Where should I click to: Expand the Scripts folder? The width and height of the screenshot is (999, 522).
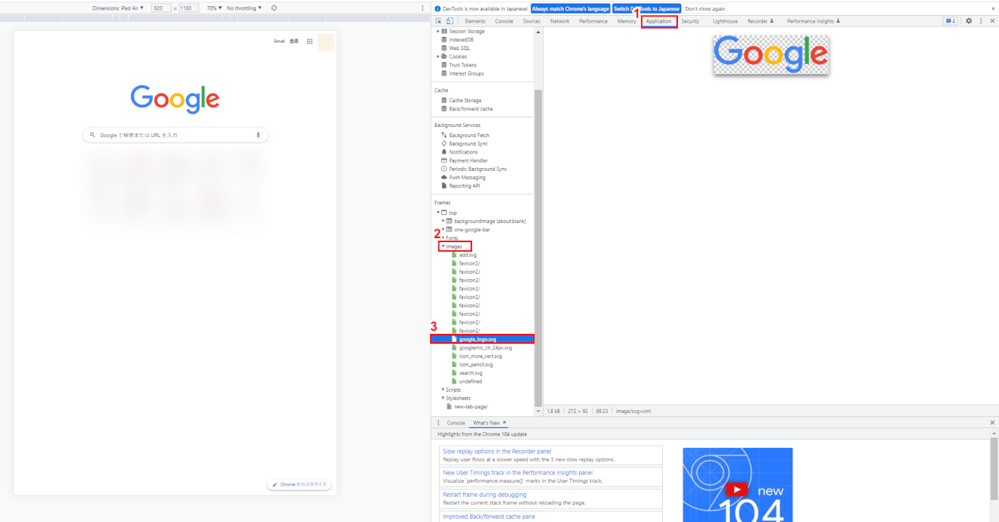443,390
